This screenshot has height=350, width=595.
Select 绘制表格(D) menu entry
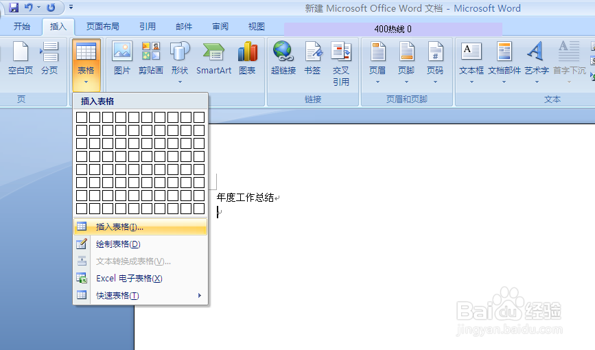(141, 244)
